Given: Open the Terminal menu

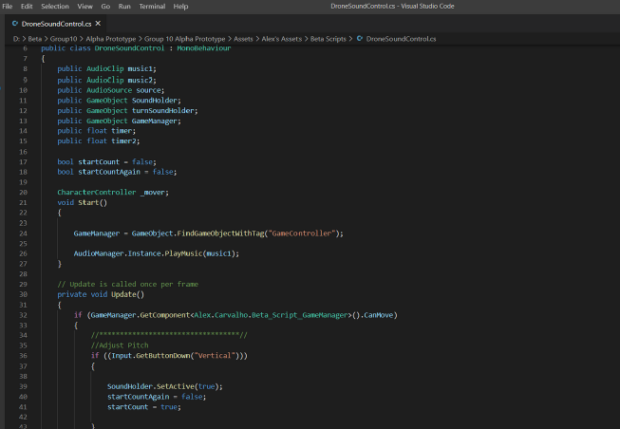Looking at the screenshot, I should pos(152,6).
